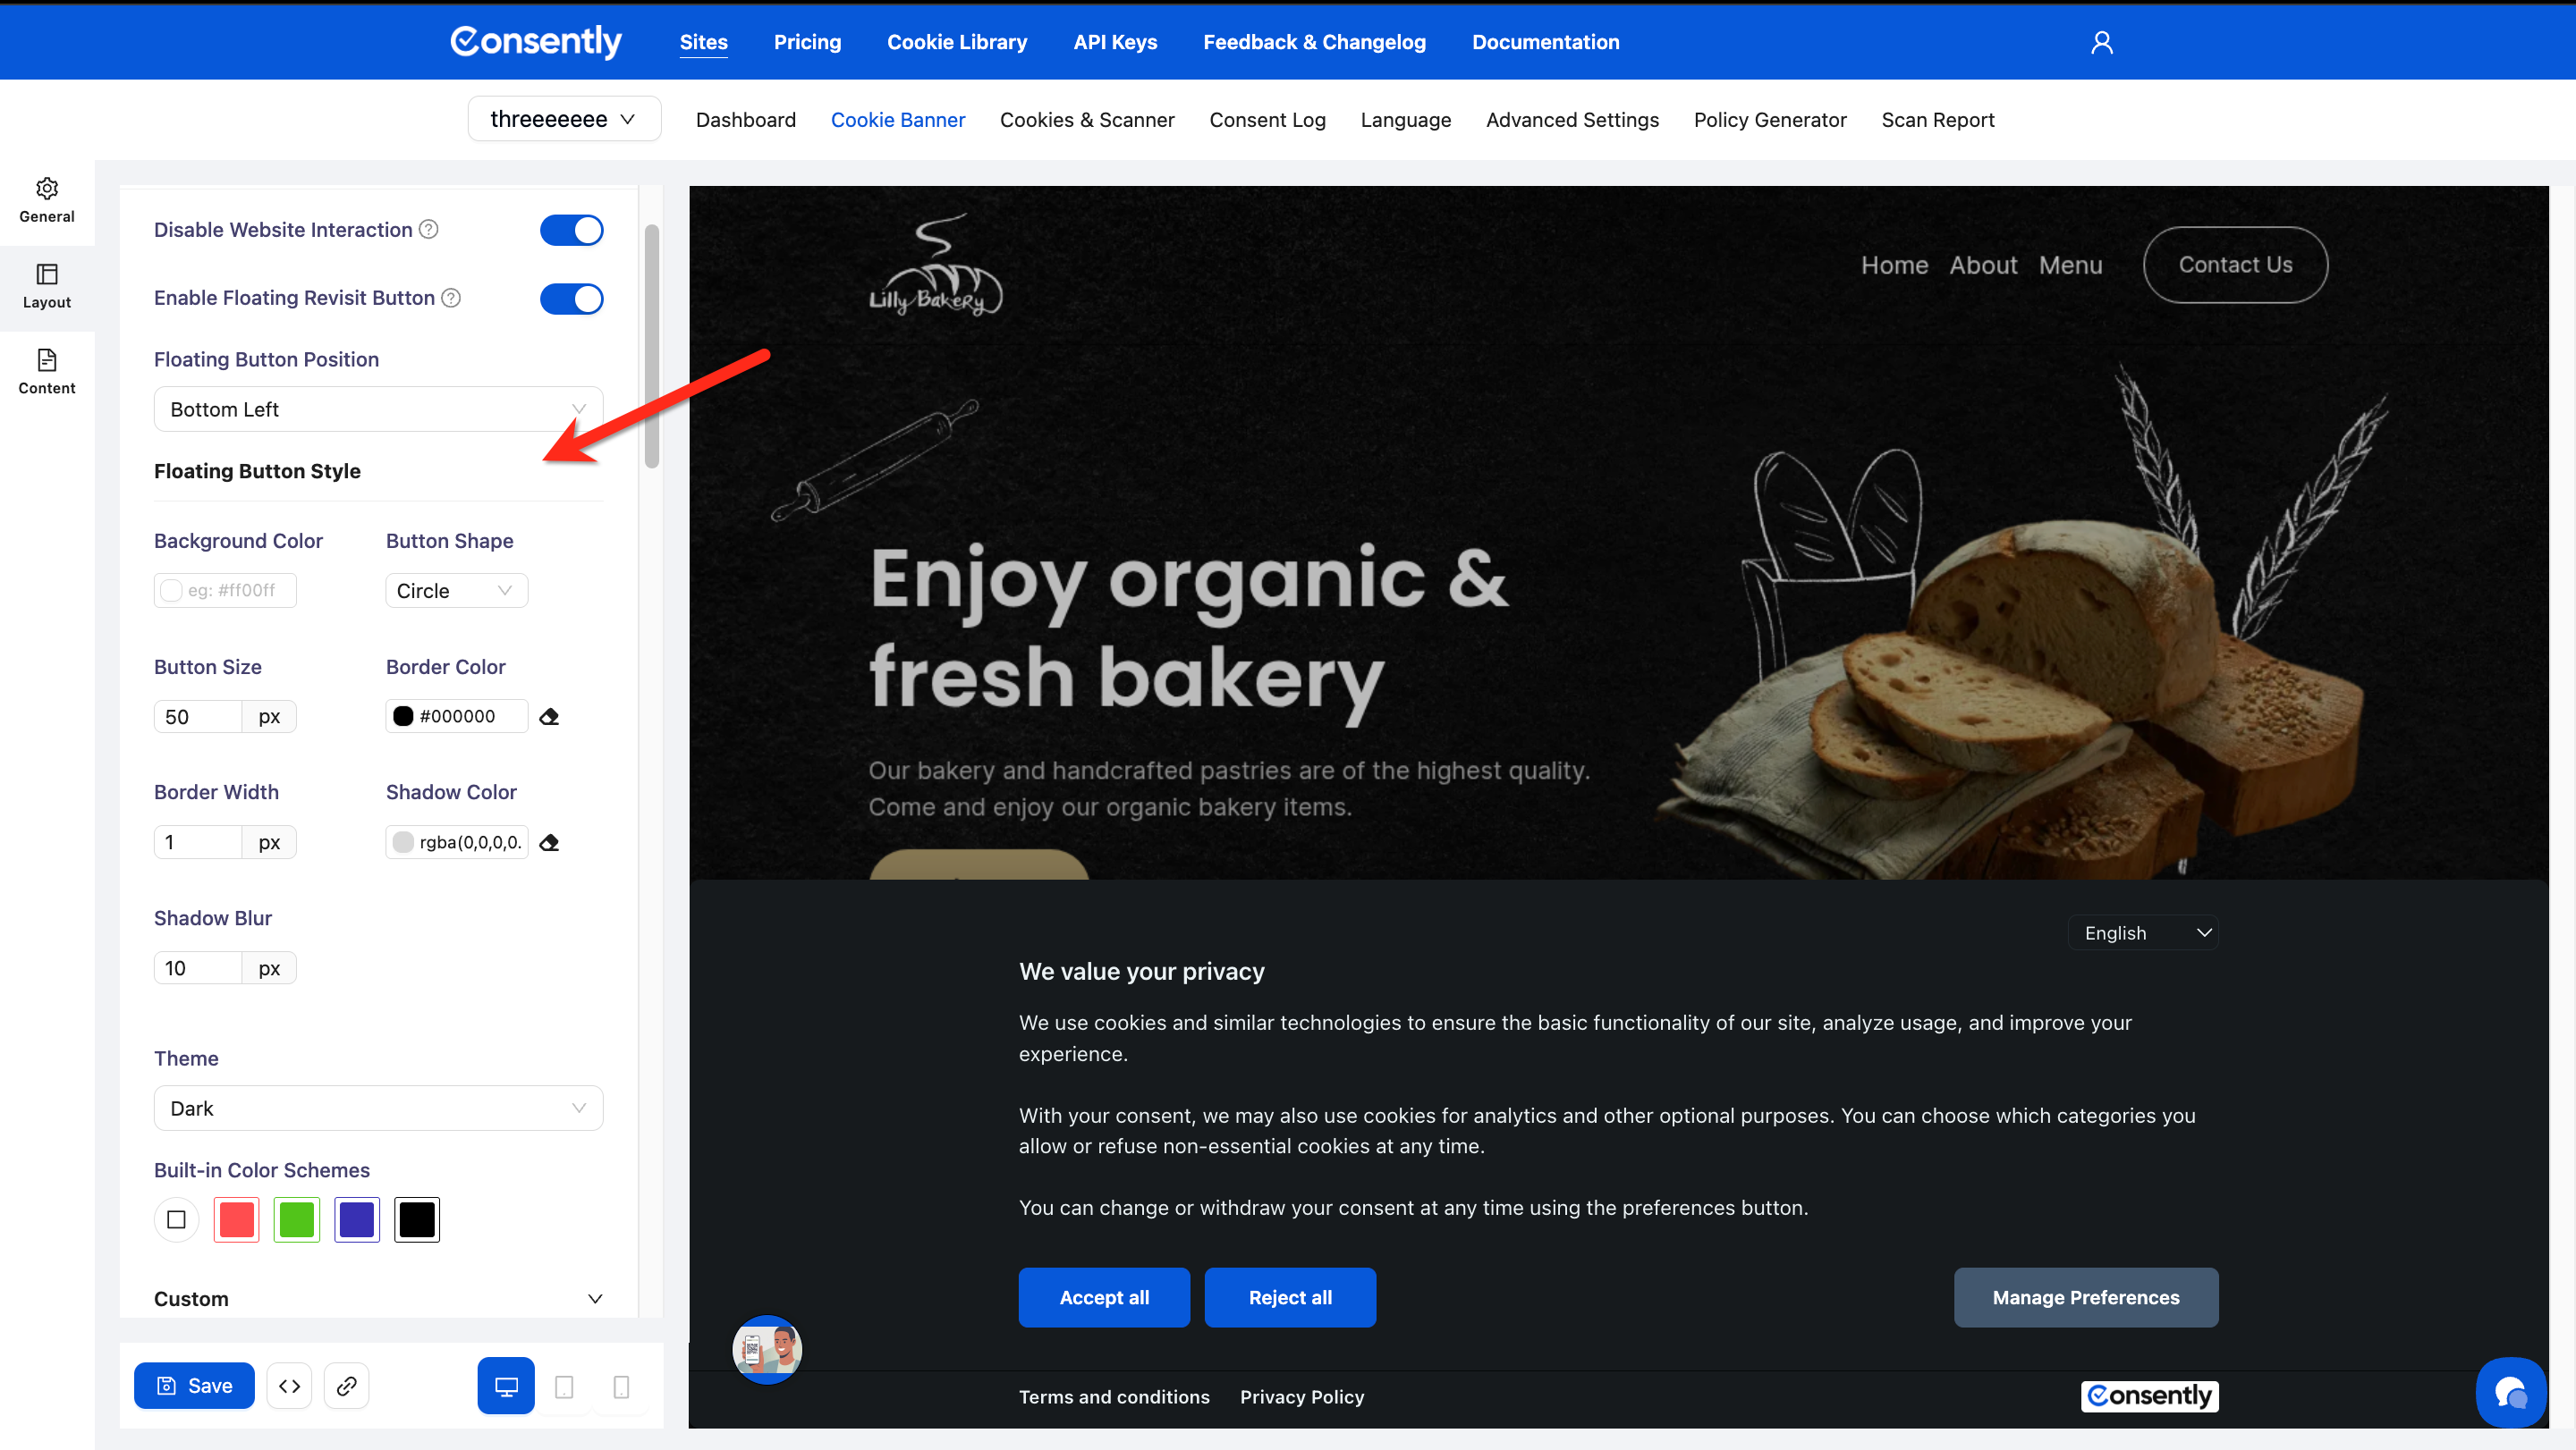Open Floating Button Position dropdown

pos(378,409)
